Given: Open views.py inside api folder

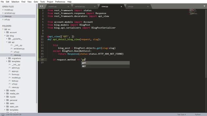Looking at the screenshot, I should coord(17,55).
